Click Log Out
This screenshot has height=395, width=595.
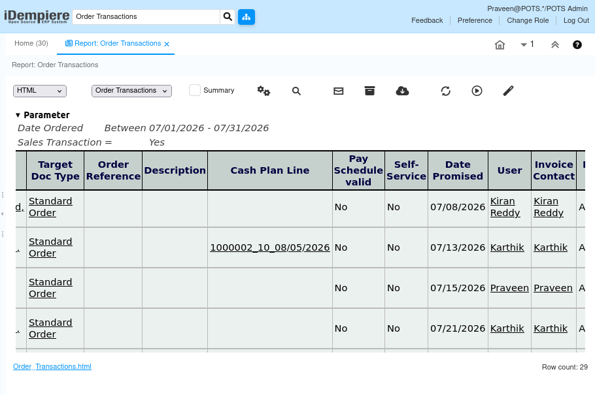pos(576,20)
